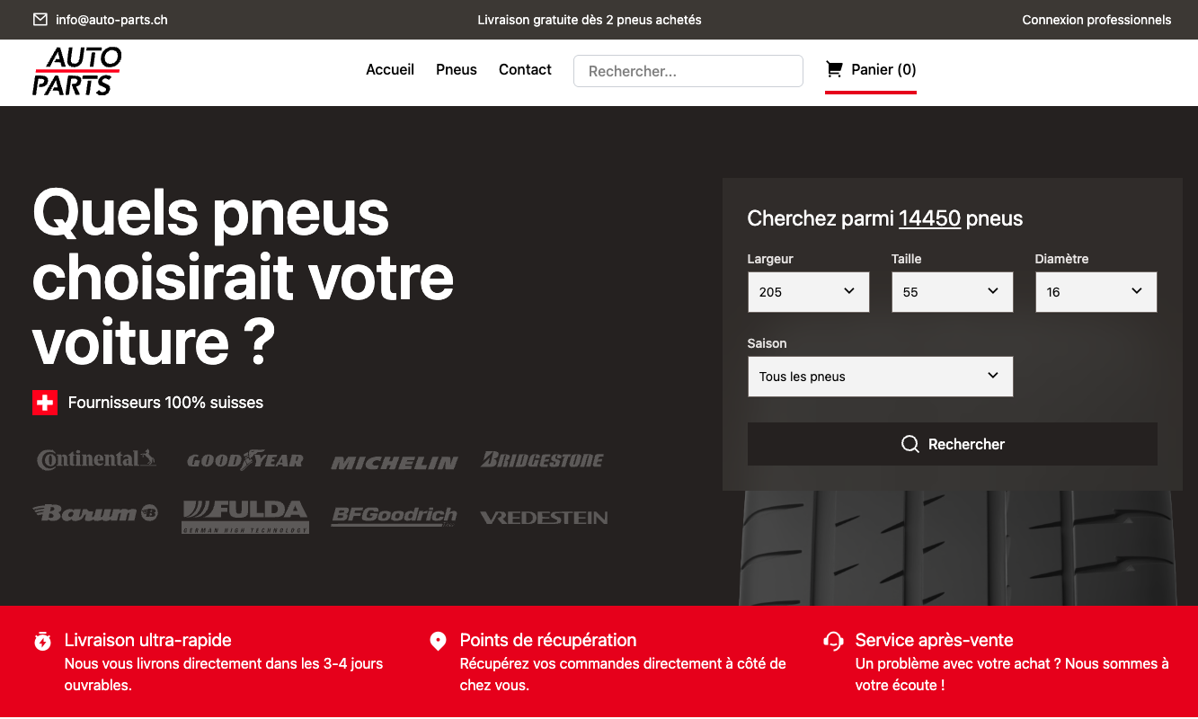Screen dimensions: 1198x719
Task: Click the 14450 underlined tire count link
Action: [929, 218]
